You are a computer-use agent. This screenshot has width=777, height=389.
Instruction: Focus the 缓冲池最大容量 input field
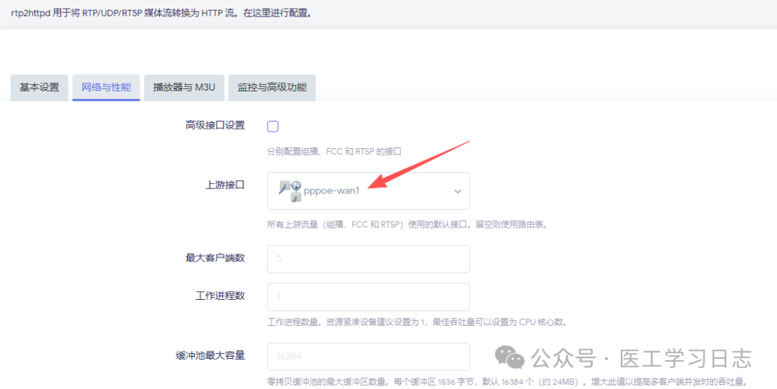pos(368,357)
